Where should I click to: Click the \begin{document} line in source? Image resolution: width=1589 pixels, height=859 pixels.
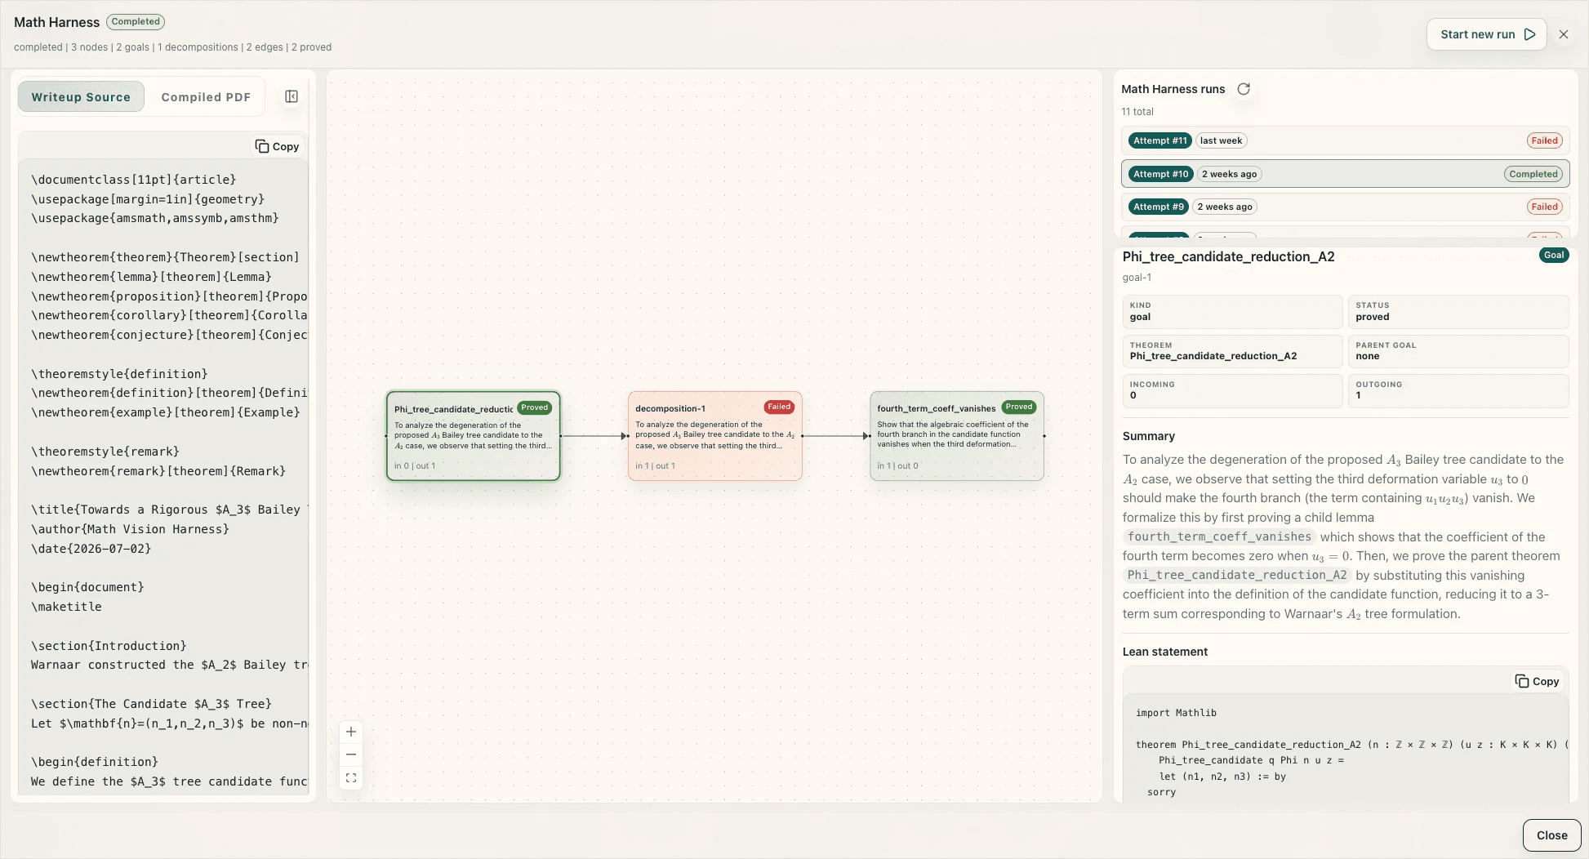[x=87, y=587]
